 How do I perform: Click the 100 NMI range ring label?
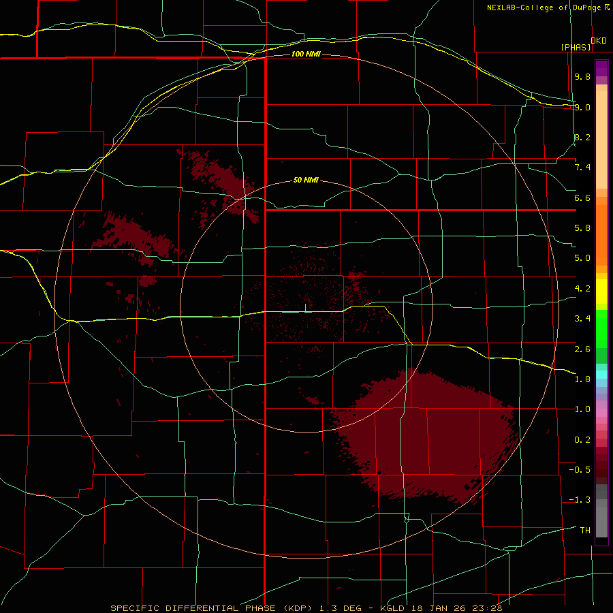point(306,54)
